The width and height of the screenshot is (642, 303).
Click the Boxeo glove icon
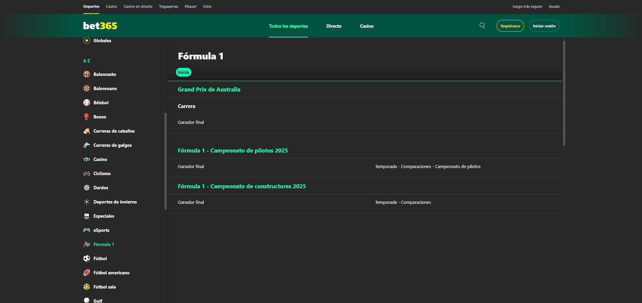pos(87,117)
